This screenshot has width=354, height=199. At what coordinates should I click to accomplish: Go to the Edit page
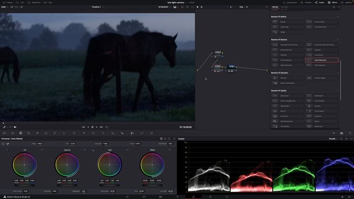tap(160, 197)
